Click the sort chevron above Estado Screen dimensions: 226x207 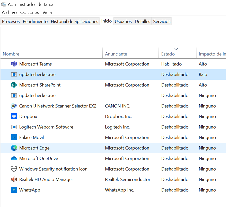click(x=176, y=49)
